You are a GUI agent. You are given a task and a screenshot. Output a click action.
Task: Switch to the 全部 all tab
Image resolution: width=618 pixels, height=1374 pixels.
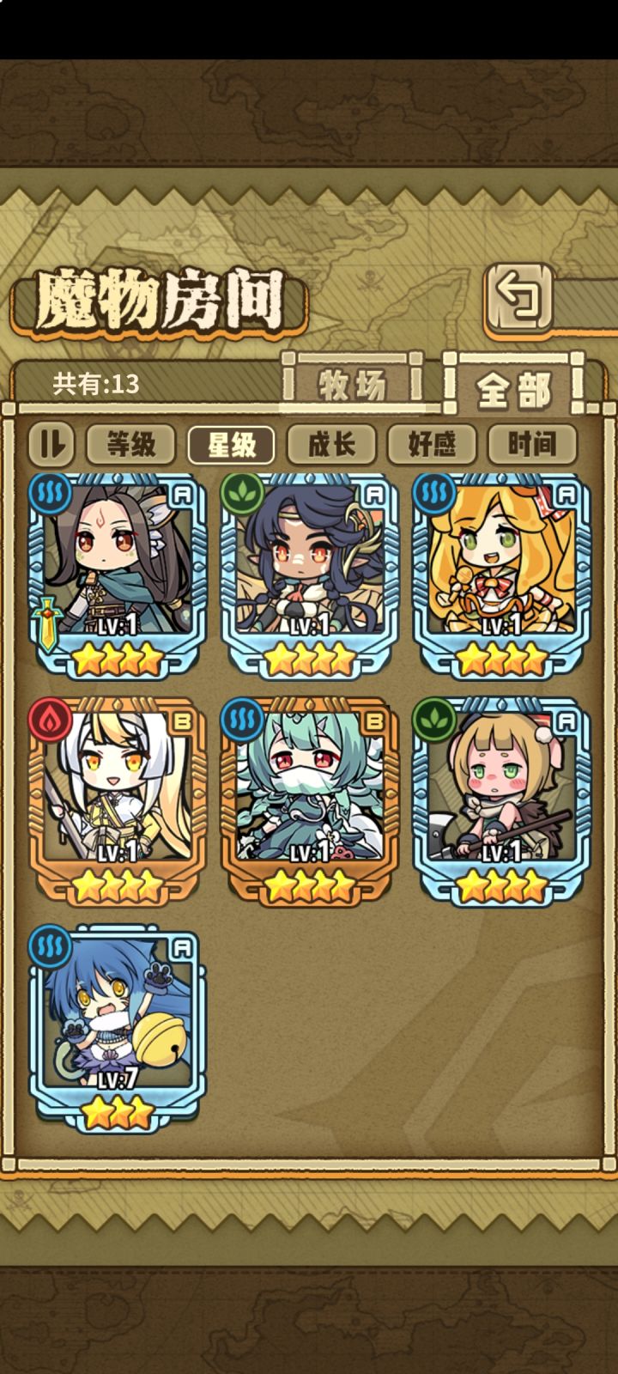click(x=513, y=389)
